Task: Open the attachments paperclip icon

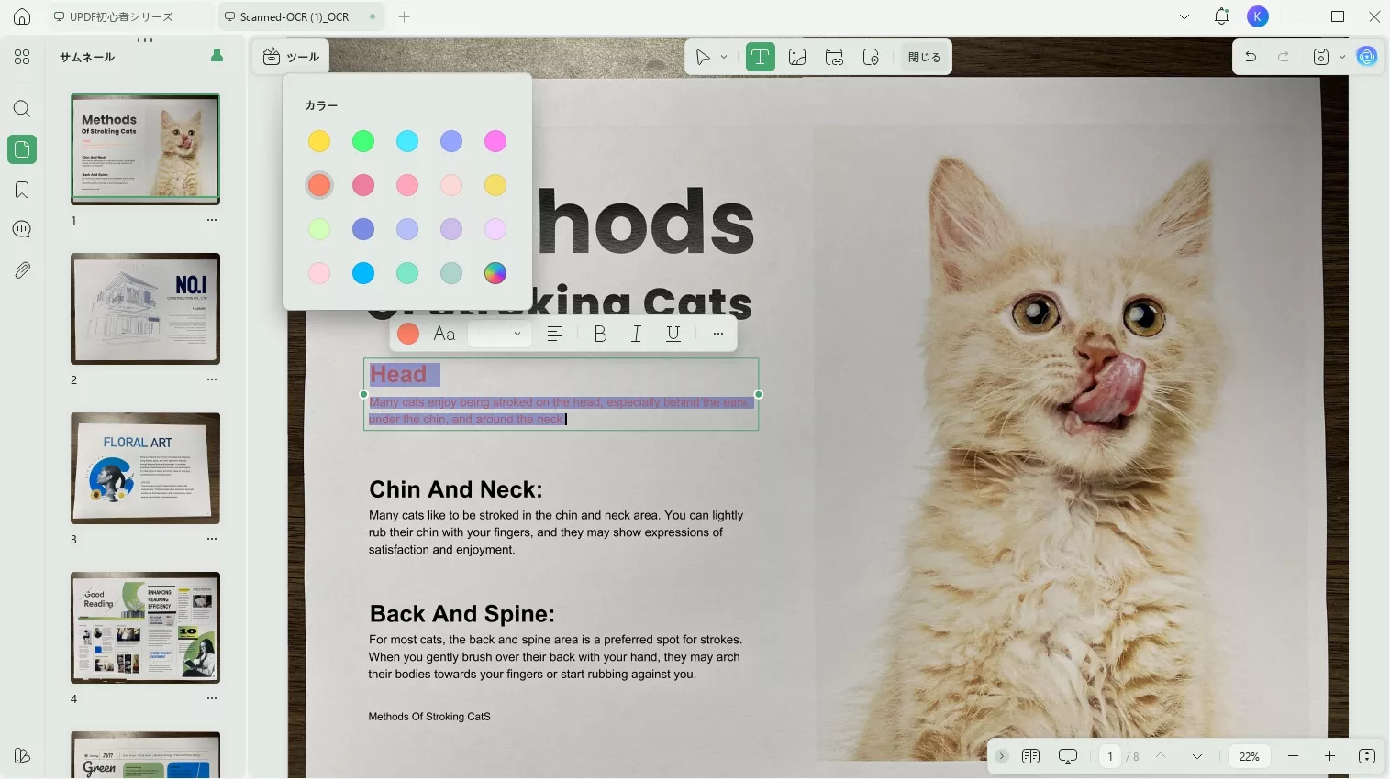Action: click(22, 270)
